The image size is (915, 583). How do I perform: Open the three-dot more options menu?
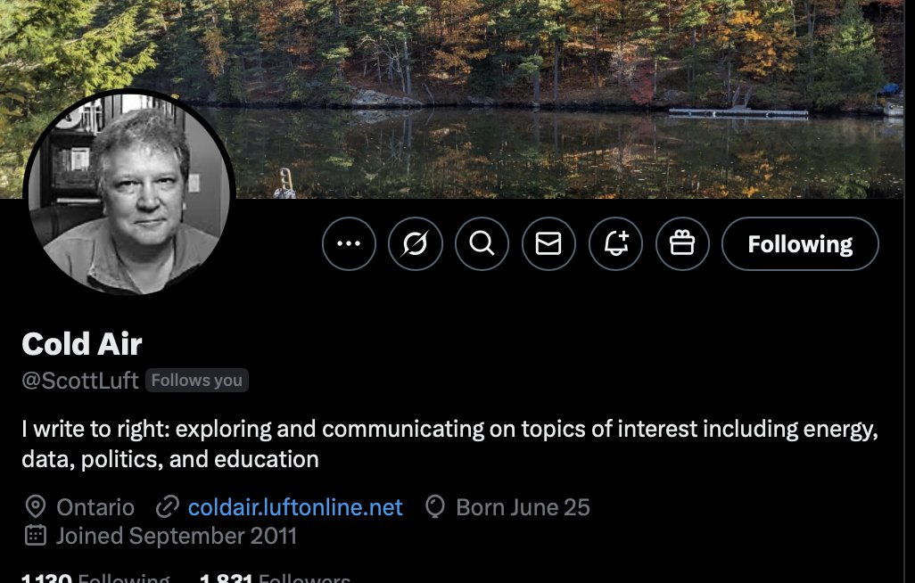(x=349, y=244)
